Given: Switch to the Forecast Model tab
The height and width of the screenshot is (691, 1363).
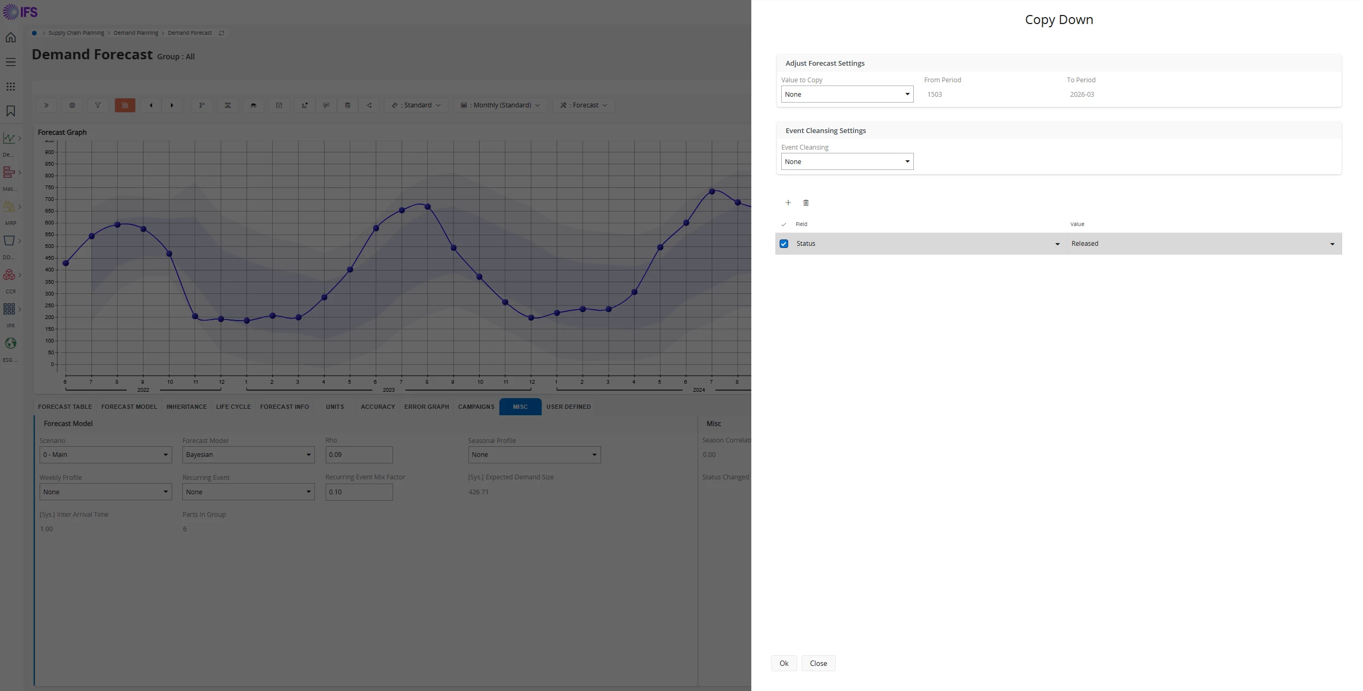Looking at the screenshot, I should [x=129, y=407].
